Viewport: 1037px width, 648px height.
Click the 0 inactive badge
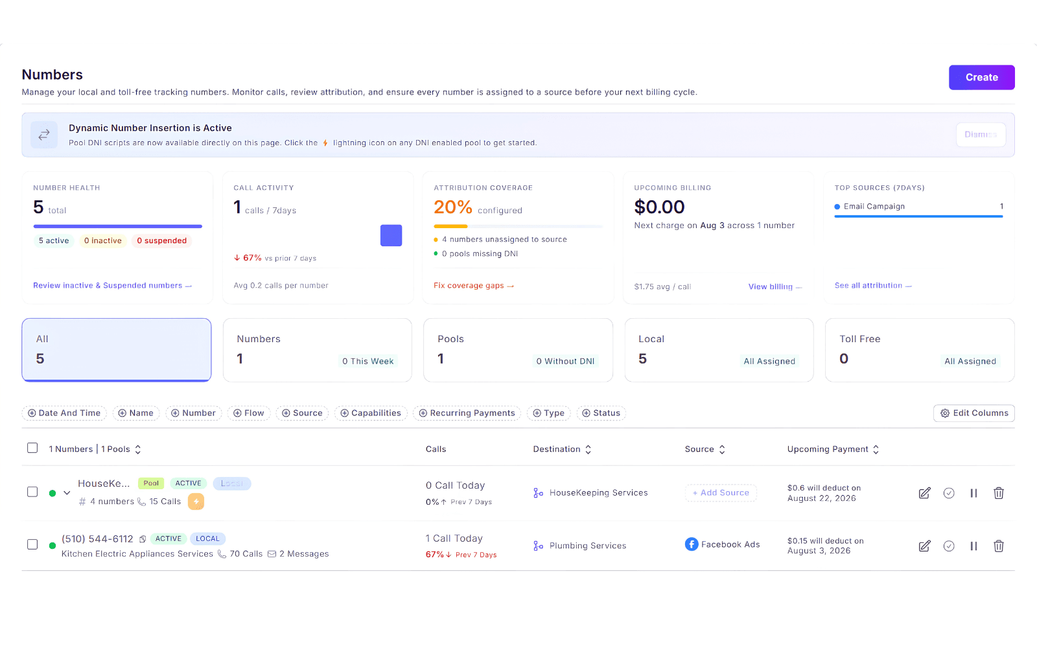pos(102,241)
